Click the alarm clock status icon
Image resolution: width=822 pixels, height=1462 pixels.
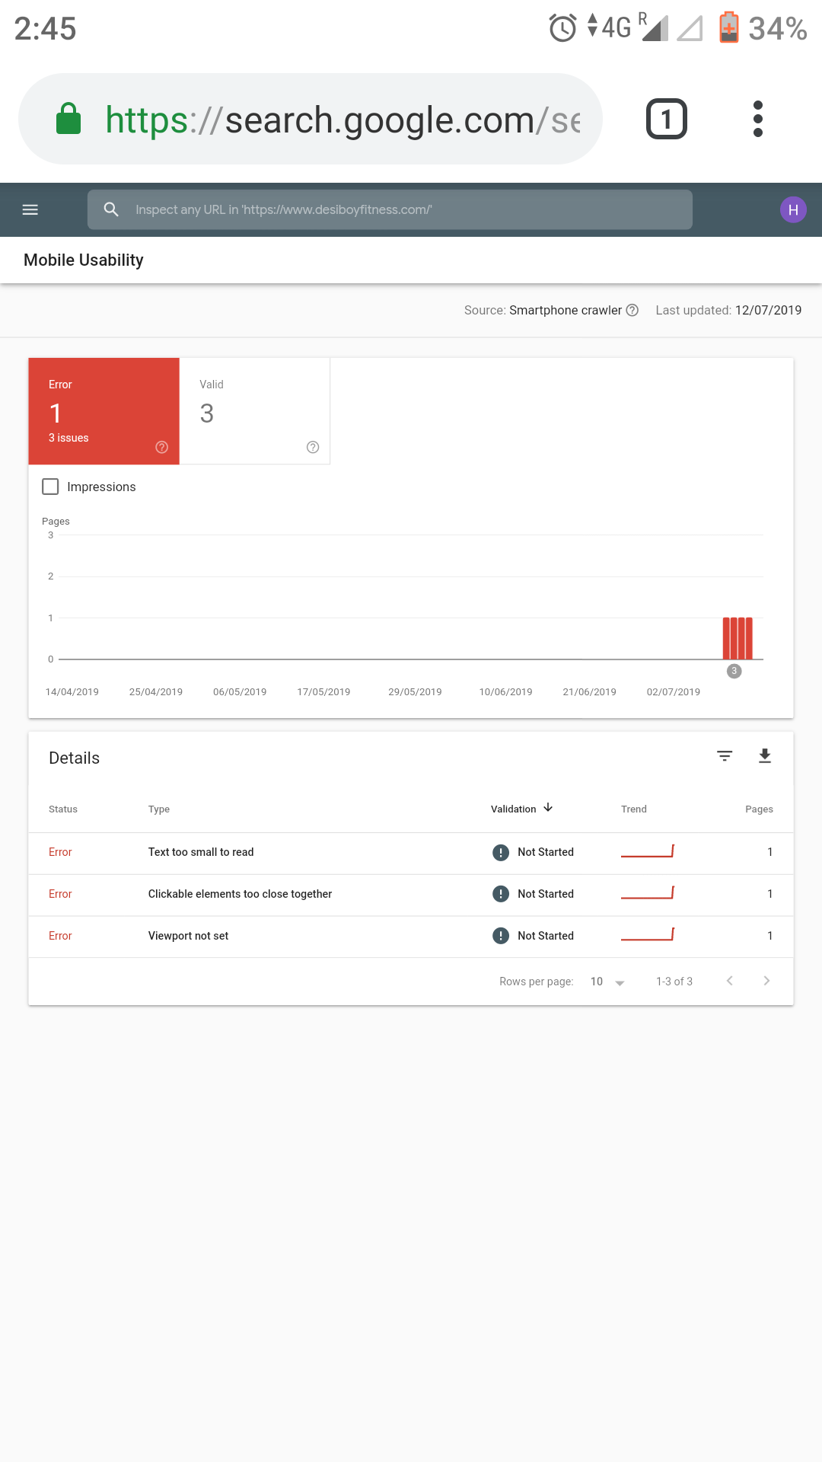(x=562, y=29)
